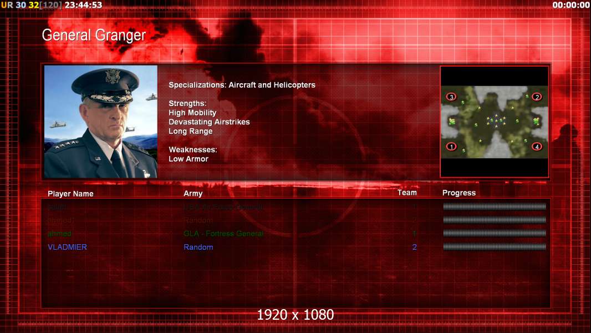
Task: Select the green player name 'ahmed'
Action: [59, 234]
